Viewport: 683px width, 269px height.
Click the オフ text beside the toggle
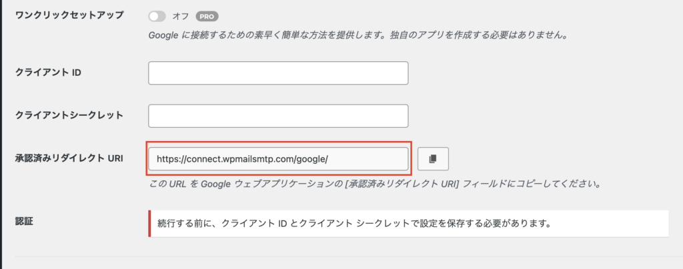[x=180, y=17]
